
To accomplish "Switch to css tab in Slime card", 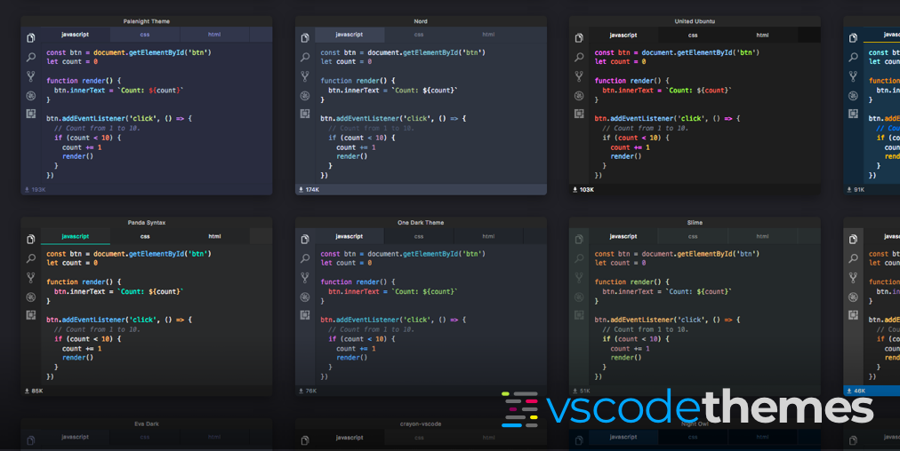I will click(693, 236).
